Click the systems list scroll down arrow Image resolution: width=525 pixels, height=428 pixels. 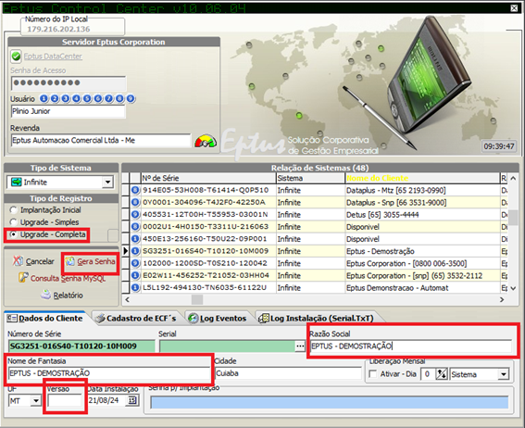click(x=513, y=288)
